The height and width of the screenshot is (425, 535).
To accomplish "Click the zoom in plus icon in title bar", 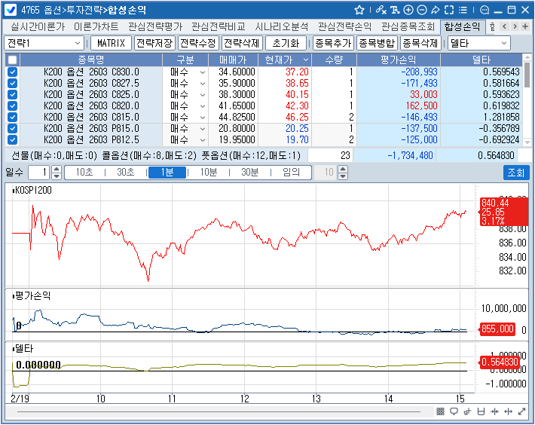I will click(408, 10).
